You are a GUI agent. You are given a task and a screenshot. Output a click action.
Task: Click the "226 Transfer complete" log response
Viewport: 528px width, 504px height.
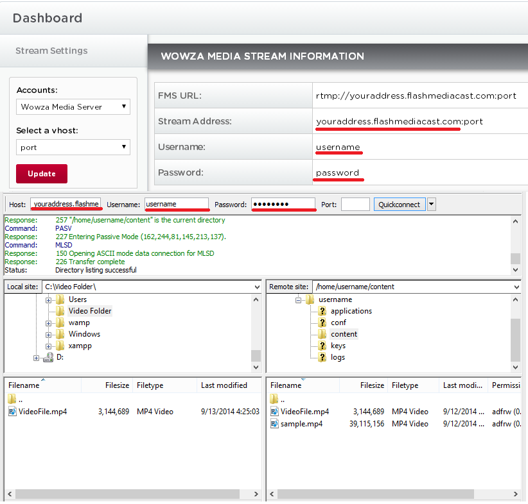coord(90,262)
